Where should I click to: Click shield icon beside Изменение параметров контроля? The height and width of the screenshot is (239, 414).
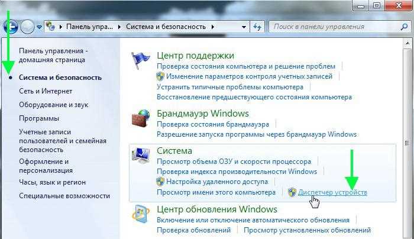point(160,76)
